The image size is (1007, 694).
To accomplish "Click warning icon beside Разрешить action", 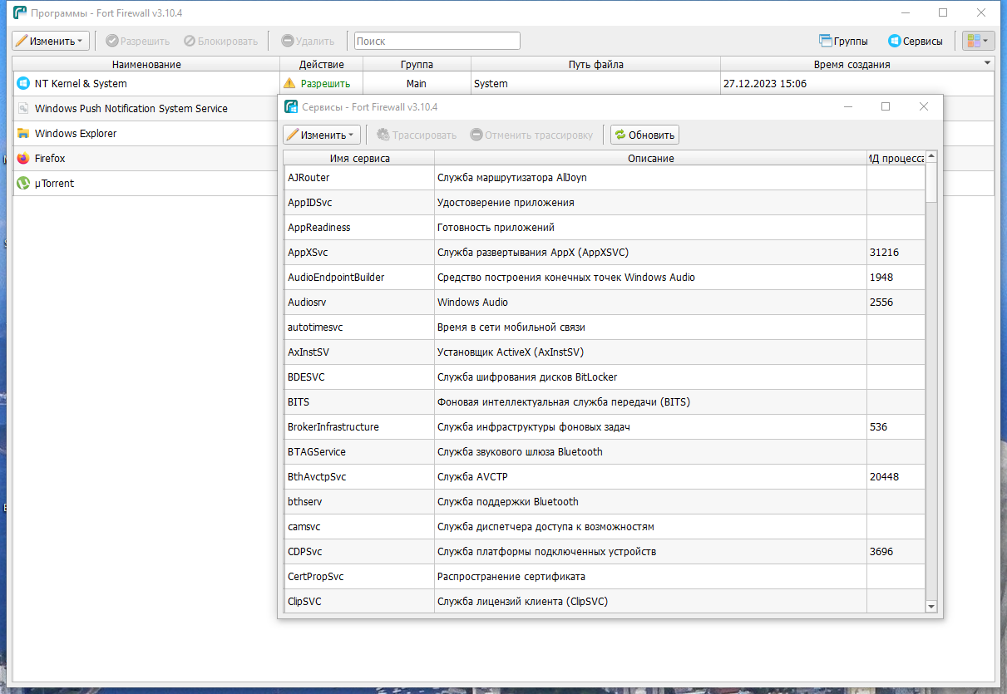I will pos(289,83).
